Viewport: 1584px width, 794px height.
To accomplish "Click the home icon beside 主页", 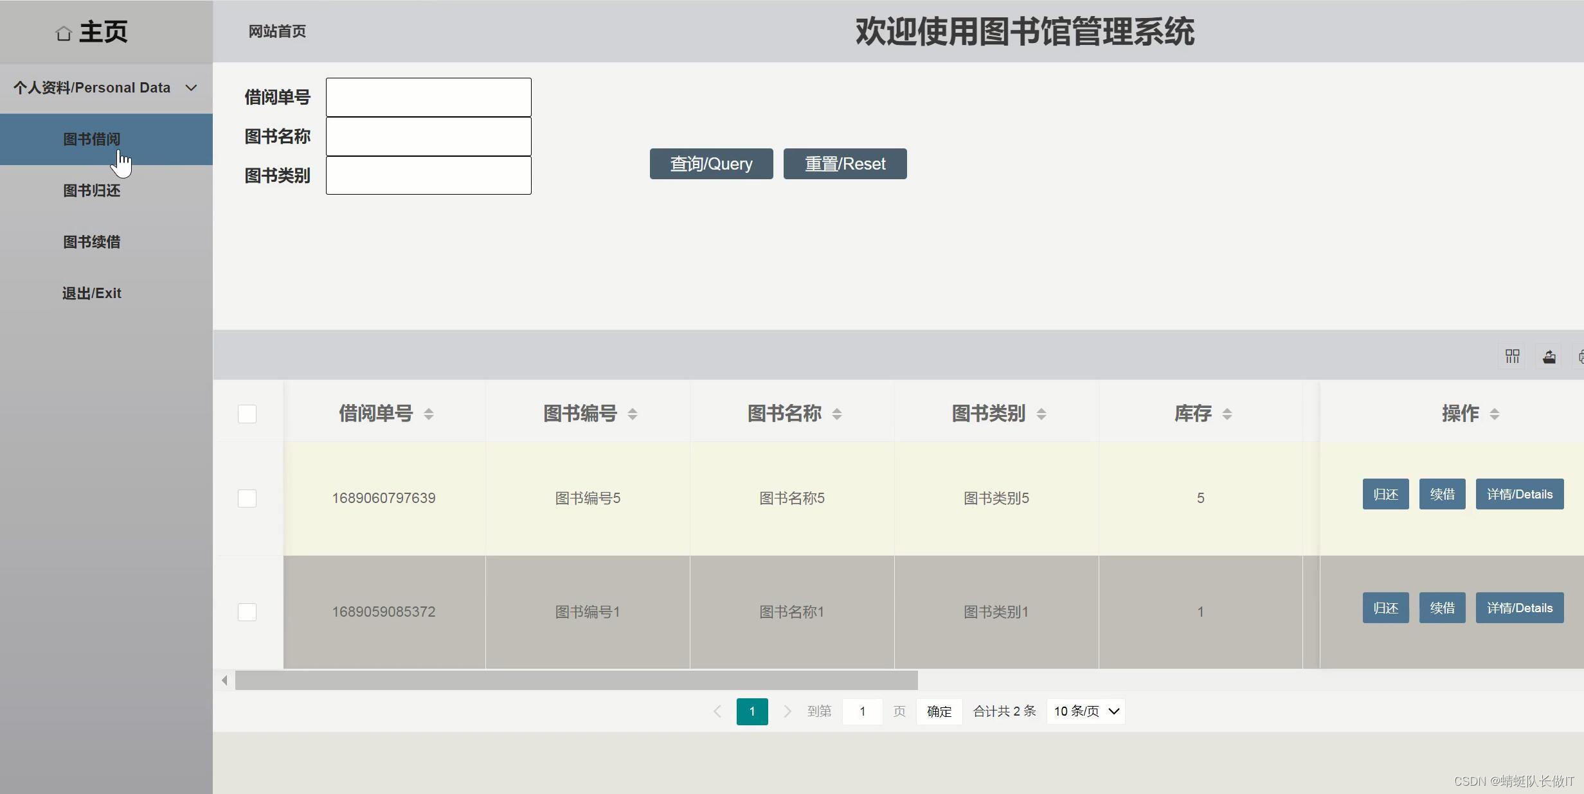I will coord(63,33).
